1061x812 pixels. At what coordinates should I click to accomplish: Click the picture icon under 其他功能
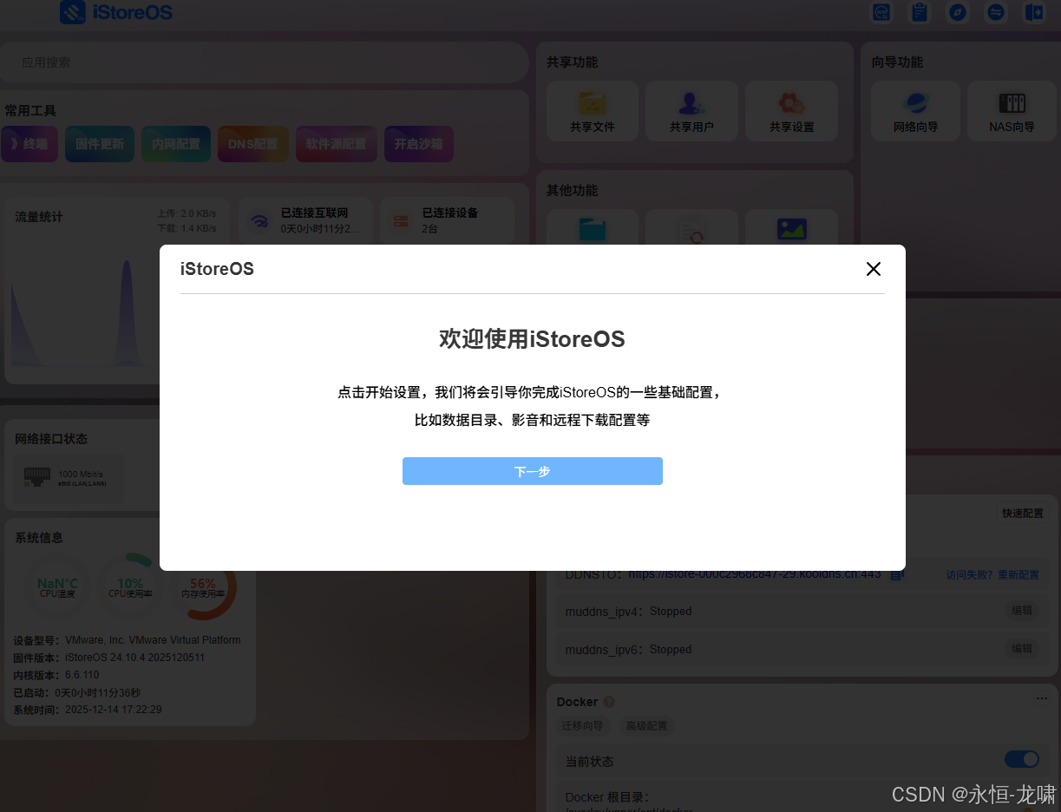(x=791, y=229)
